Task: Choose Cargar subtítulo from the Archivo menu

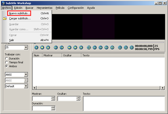Action: [x=26, y=18]
